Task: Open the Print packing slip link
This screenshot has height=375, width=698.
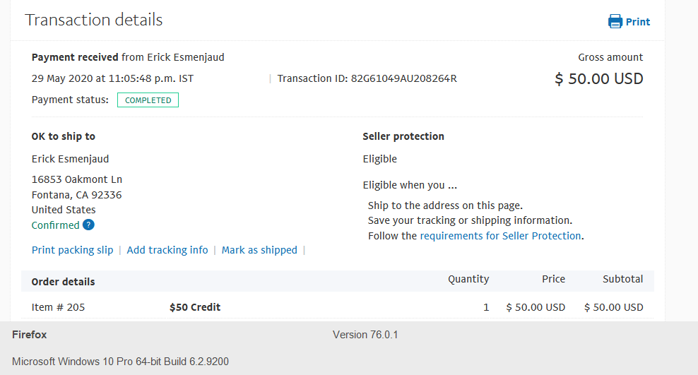Action: [73, 250]
